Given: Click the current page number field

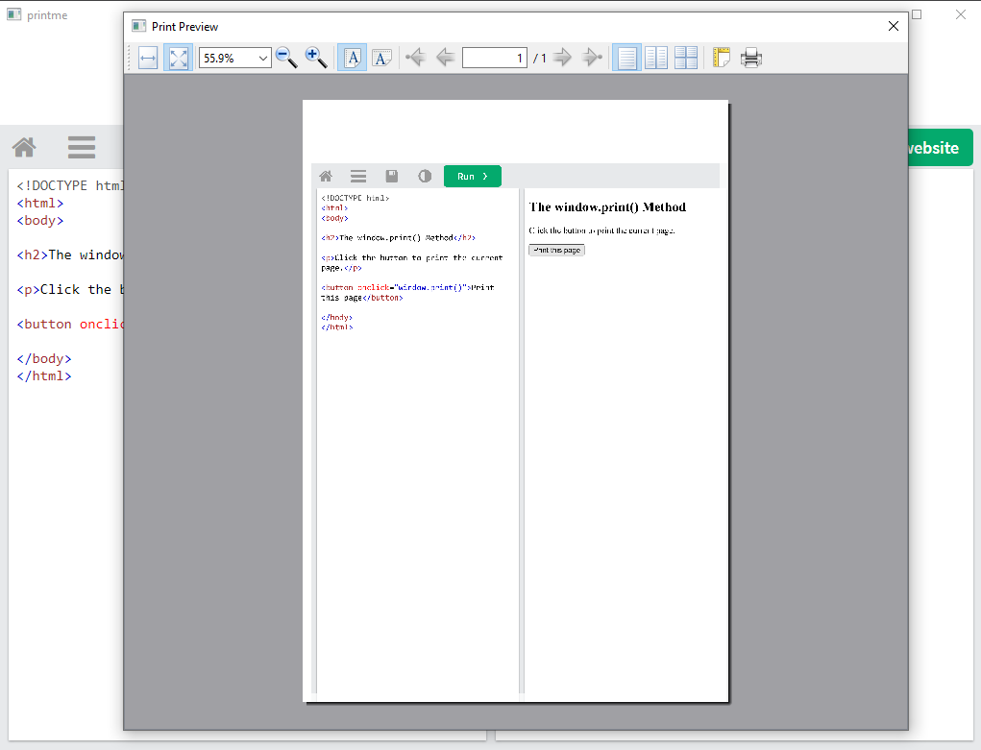Looking at the screenshot, I should (494, 59).
